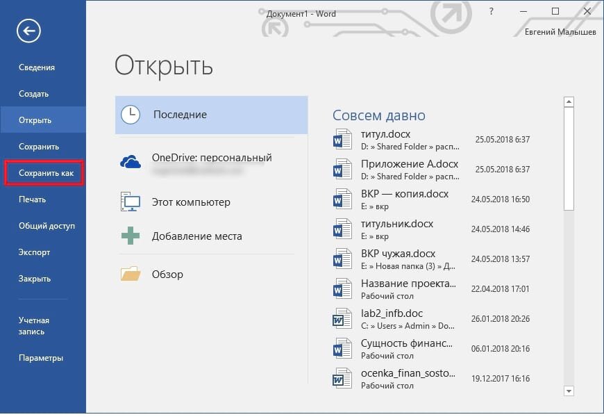Click the Обзор browse option
604x417 pixels.
(x=212, y=274)
